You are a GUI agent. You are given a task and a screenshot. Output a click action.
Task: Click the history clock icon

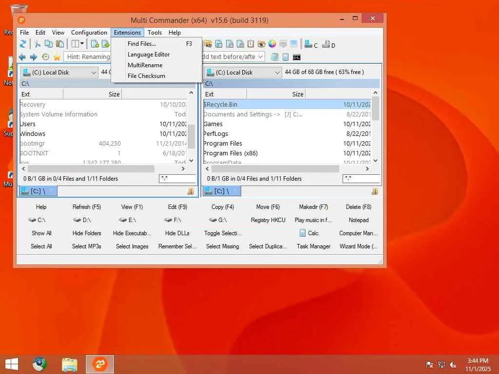(x=45, y=57)
